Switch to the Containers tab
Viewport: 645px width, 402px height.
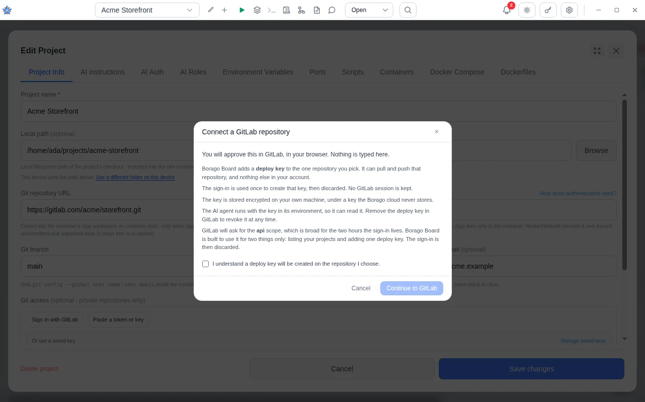point(397,72)
